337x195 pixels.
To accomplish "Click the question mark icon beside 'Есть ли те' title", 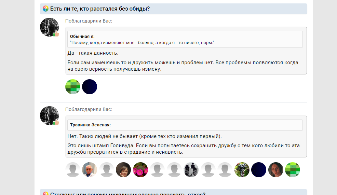I will tap(45, 9).
